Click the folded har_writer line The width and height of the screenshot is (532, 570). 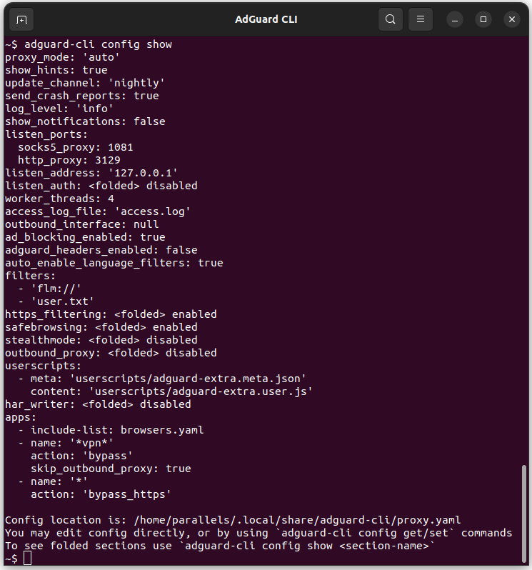[x=98, y=404]
